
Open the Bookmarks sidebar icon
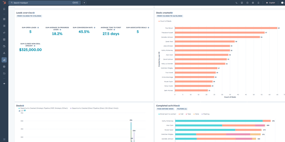4,9
